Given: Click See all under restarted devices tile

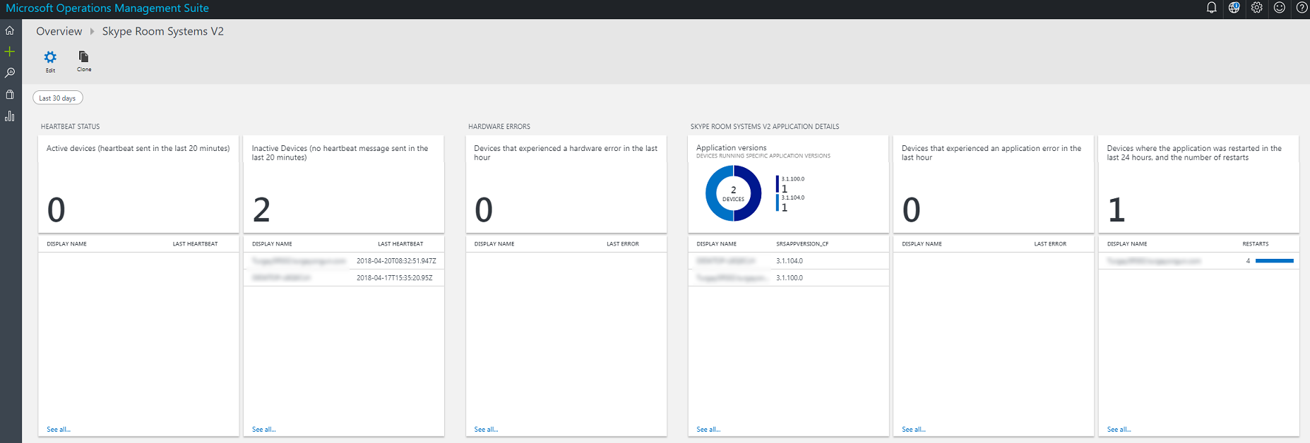Looking at the screenshot, I should [1119, 429].
